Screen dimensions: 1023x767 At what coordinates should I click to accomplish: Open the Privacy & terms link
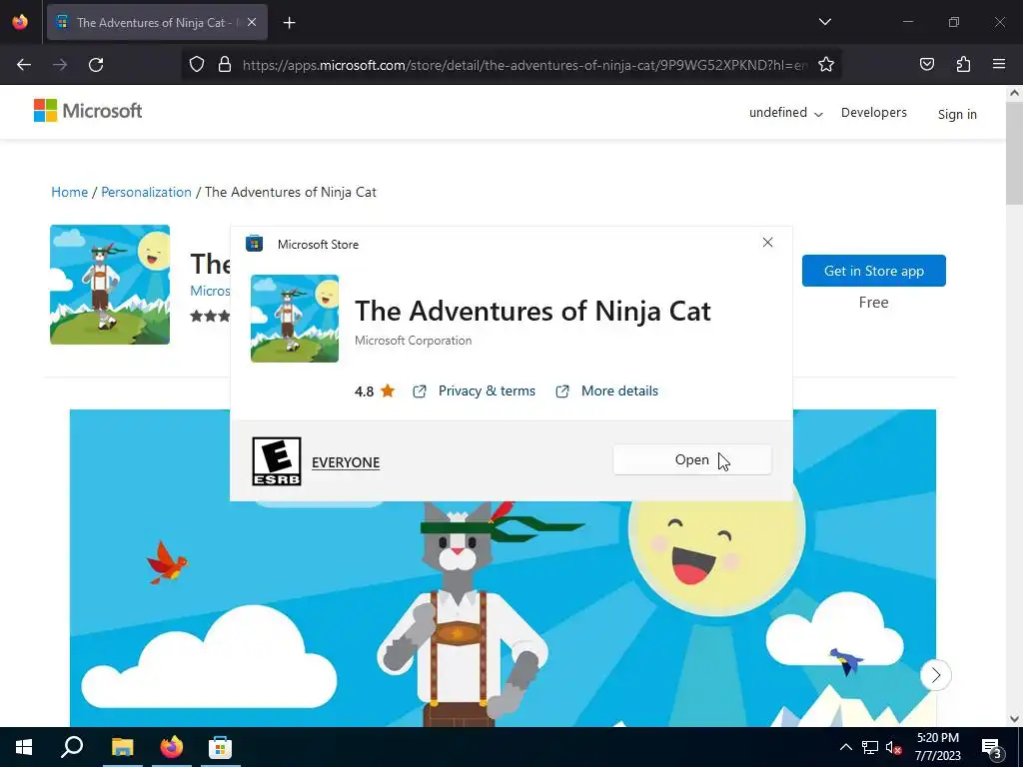click(487, 390)
